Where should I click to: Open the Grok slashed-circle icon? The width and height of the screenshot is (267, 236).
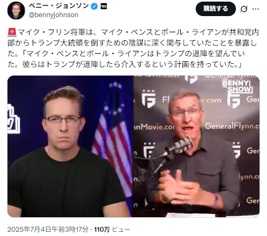(x=243, y=9)
